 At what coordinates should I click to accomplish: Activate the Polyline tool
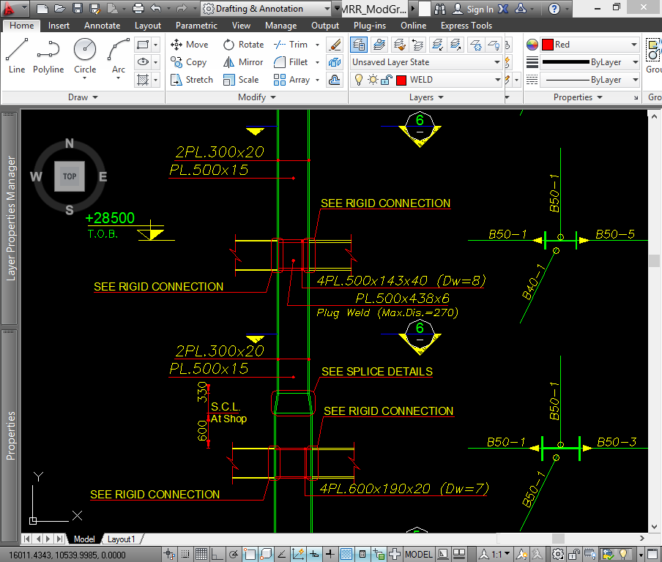pos(48,56)
